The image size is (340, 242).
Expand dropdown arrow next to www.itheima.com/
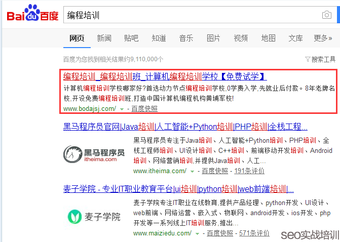click(x=192, y=171)
